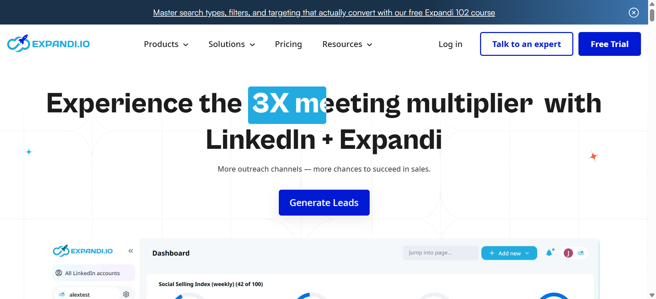656x299 pixels.
Task: Open the Expandi 102 course banner link
Action: [x=324, y=13]
